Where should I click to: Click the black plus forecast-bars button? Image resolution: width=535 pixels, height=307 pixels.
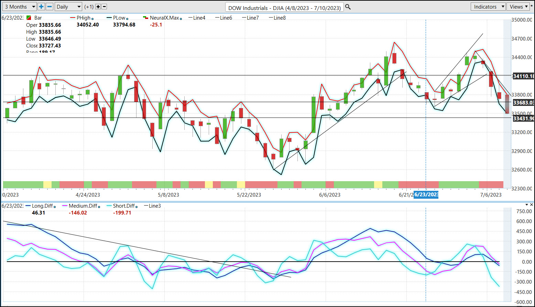pyautogui.click(x=98, y=7)
